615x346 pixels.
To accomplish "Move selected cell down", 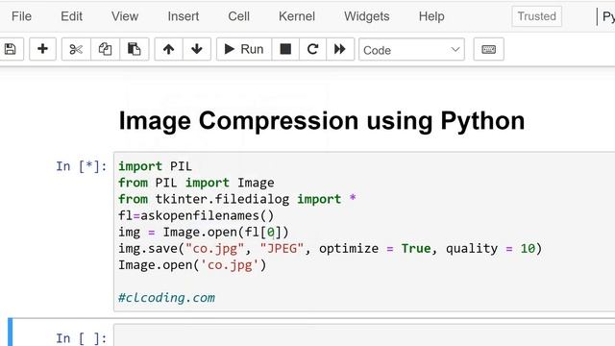I will [197, 49].
